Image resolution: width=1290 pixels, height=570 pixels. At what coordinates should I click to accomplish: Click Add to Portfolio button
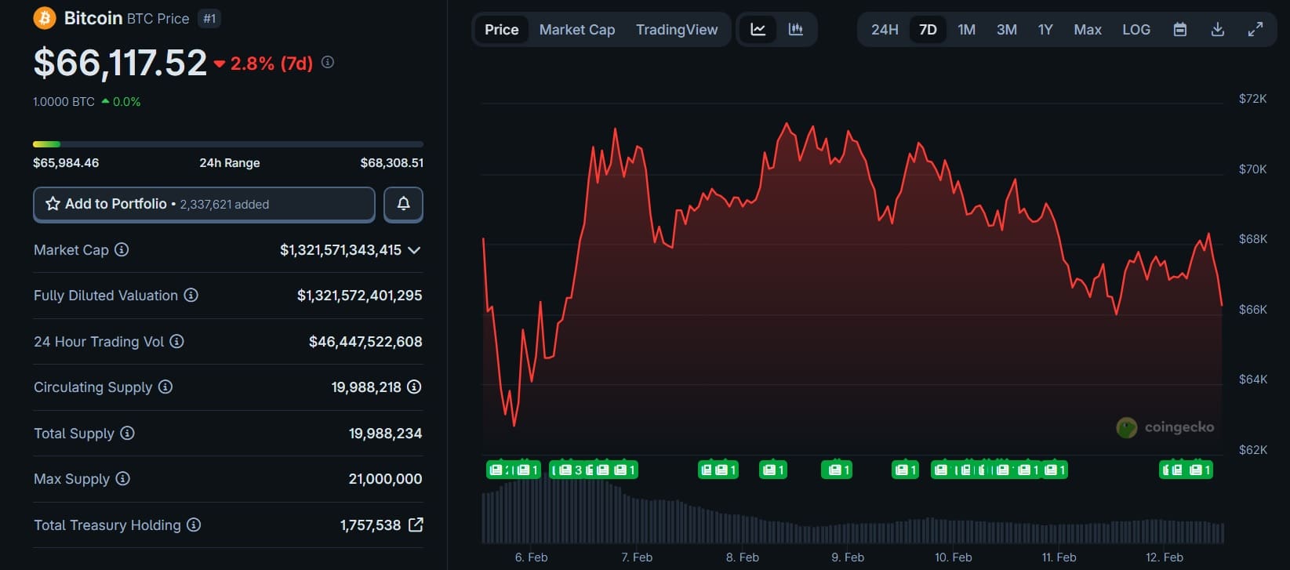click(x=204, y=204)
